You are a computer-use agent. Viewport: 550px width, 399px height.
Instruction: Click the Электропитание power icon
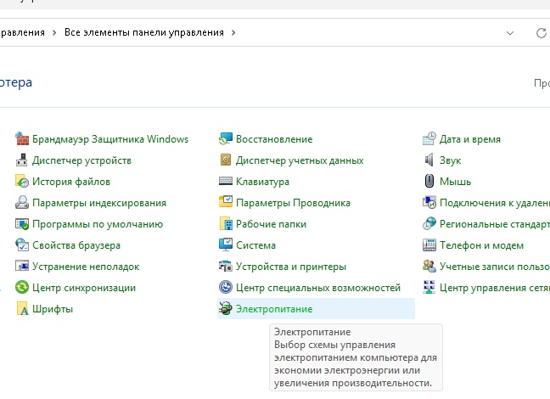(x=226, y=308)
